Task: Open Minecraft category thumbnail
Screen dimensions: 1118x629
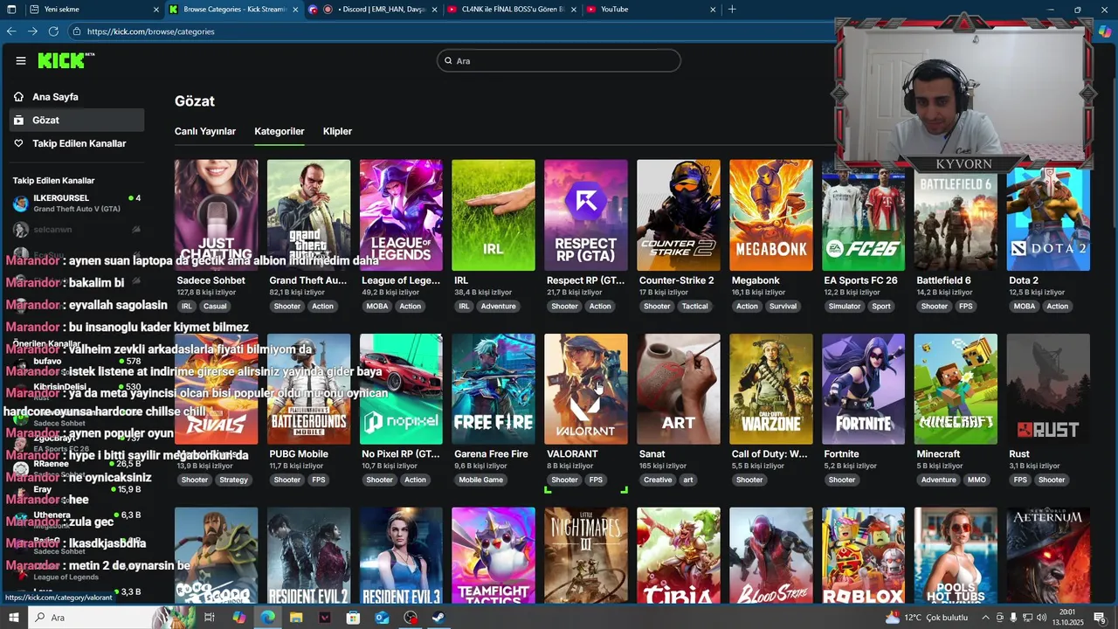Action: pos(956,389)
